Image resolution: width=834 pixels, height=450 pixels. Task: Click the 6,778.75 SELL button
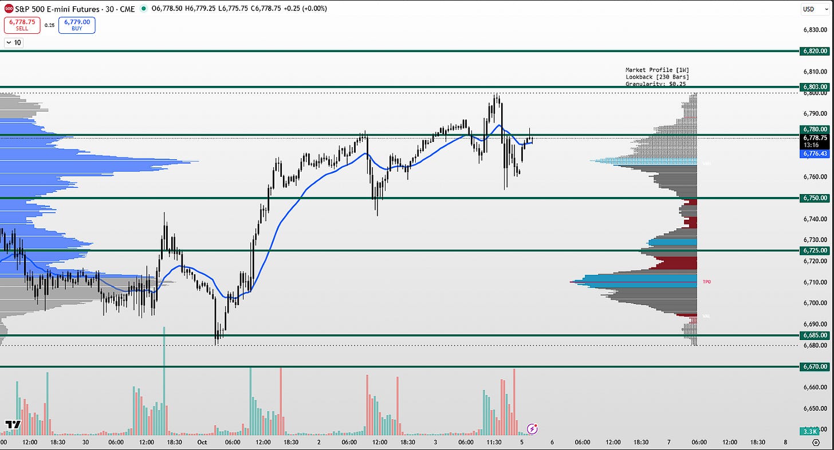click(22, 25)
